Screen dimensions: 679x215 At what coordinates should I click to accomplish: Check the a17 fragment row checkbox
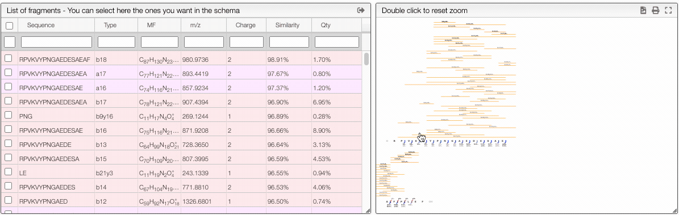tap(8, 73)
